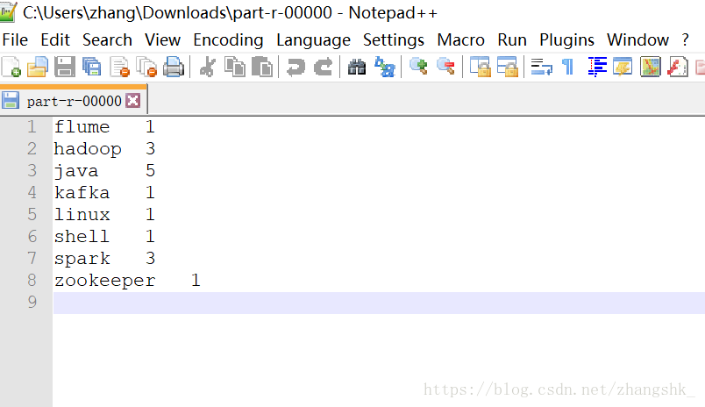Select the part-r-00000 document tab
Screen dimensions: 705x407
point(74,101)
